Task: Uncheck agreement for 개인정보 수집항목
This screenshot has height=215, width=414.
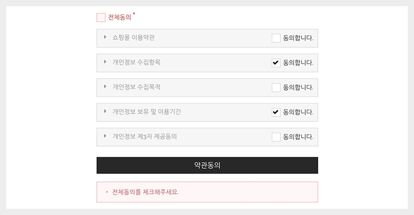Action: 276,63
